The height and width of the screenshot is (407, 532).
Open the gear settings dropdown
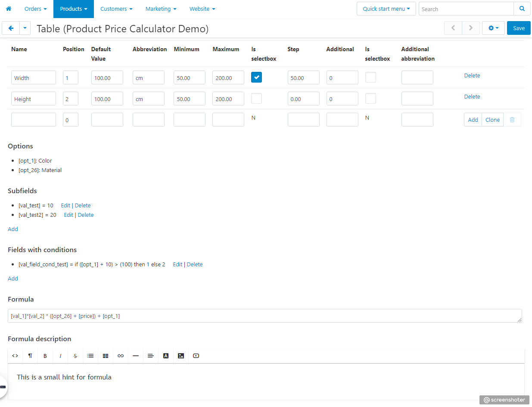493,28
